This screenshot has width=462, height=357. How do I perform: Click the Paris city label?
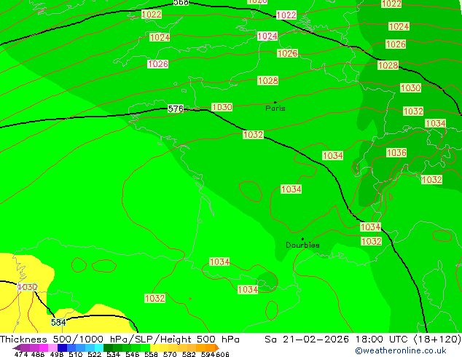coord(275,109)
